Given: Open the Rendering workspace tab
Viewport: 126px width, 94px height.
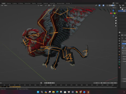Looking at the screenshot, I should point(46,3).
